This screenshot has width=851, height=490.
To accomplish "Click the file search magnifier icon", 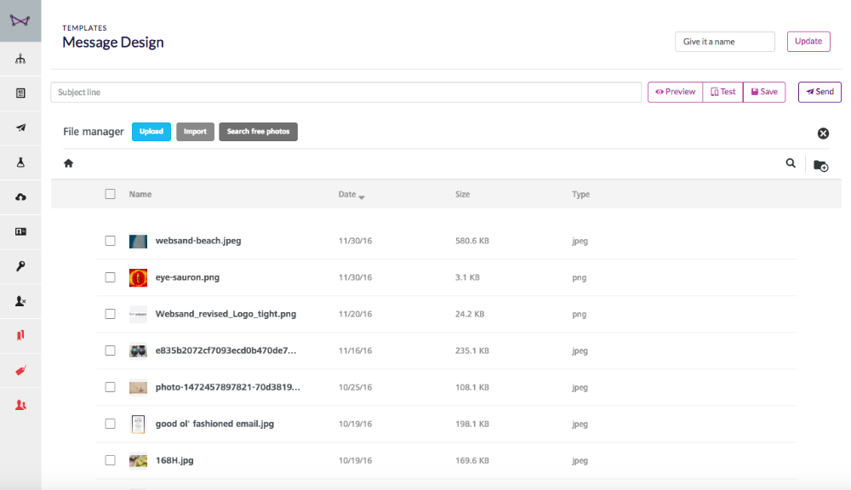I will pos(791,163).
